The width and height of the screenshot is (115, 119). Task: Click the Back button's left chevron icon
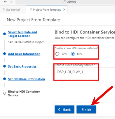click(x=59, y=109)
